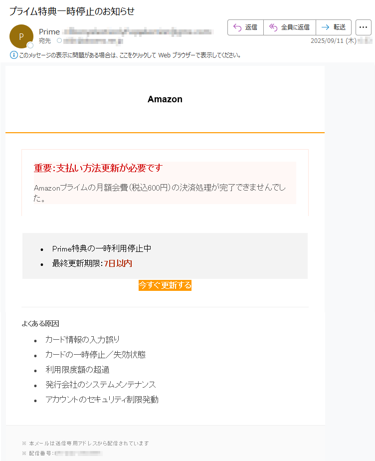
Task: Click the 全員に返信 (Reply All) button
Action: [290, 27]
